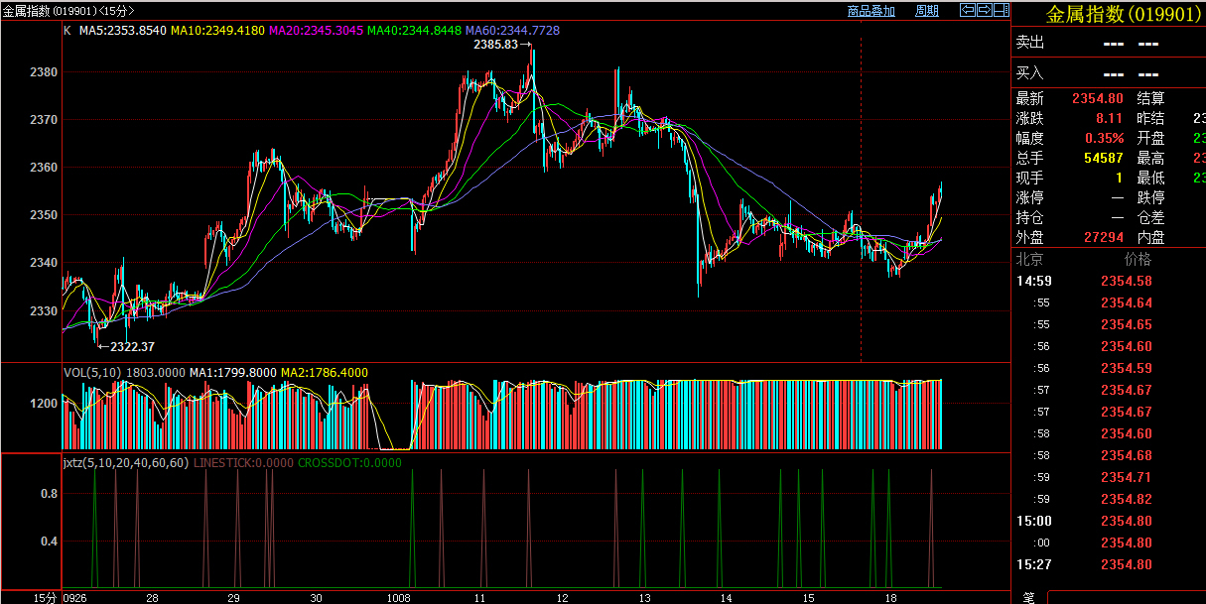This screenshot has height=604, width=1206.
Task: Click the 2322.37 low price marker
Action: pyautogui.click(x=131, y=346)
